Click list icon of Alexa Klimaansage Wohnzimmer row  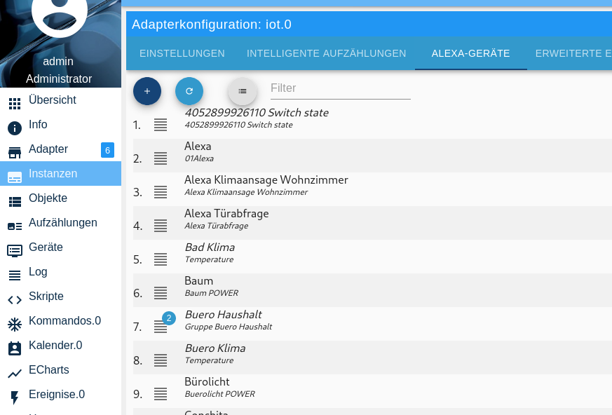pyautogui.click(x=161, y=192)
